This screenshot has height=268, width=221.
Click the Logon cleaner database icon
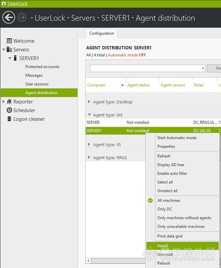point(9,119)
